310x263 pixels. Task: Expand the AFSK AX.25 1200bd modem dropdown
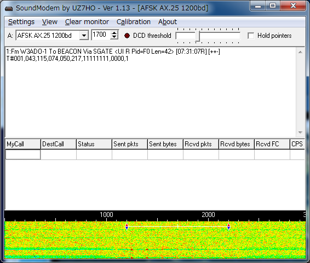point(84,36)
